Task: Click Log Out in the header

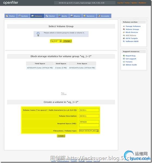Action: click(x=120, y=3)
